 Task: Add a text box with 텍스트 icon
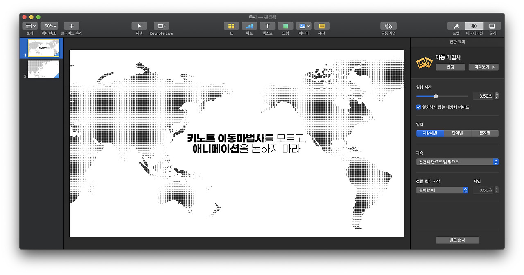[267, 26]
